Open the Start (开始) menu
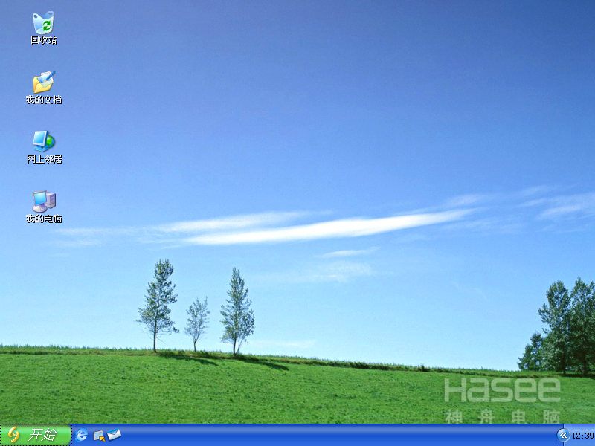The width and height of the screenshot is (595, 446). tap(36, 435)
